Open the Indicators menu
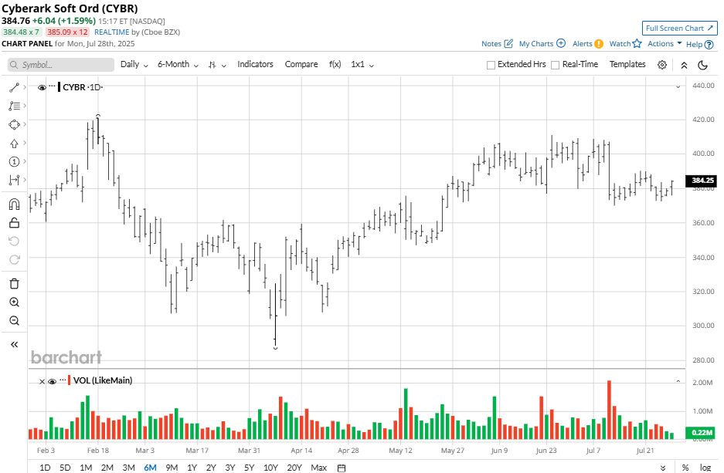 pos(255,65)
